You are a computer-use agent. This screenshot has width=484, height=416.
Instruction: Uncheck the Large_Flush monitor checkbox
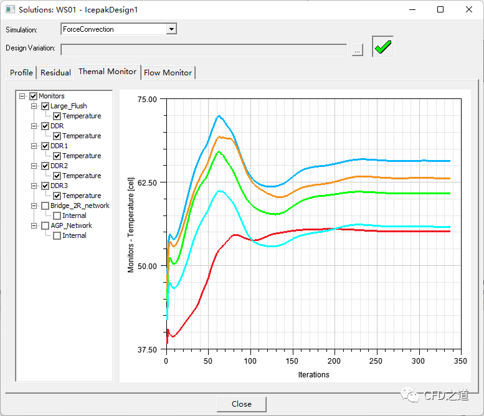tap(45, 106)
